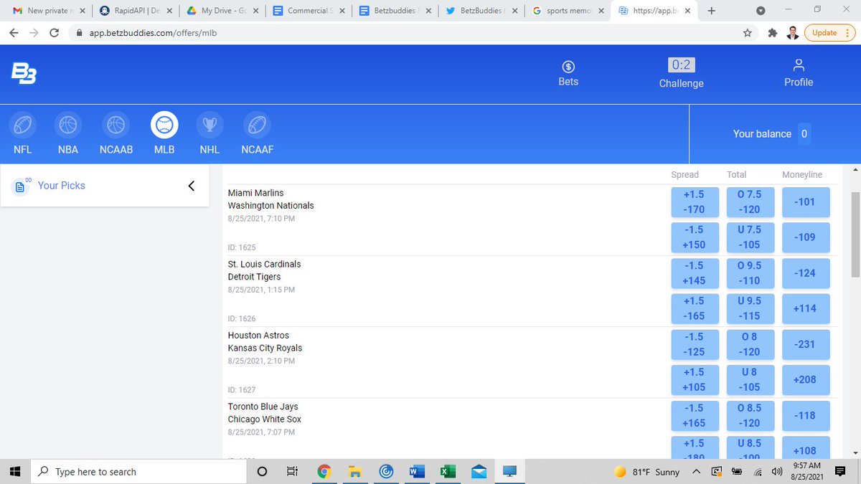Open File Explorer from the taskbar
Image resolution: width=861 pixels, height=484 pixels.
tap(354, 471)
